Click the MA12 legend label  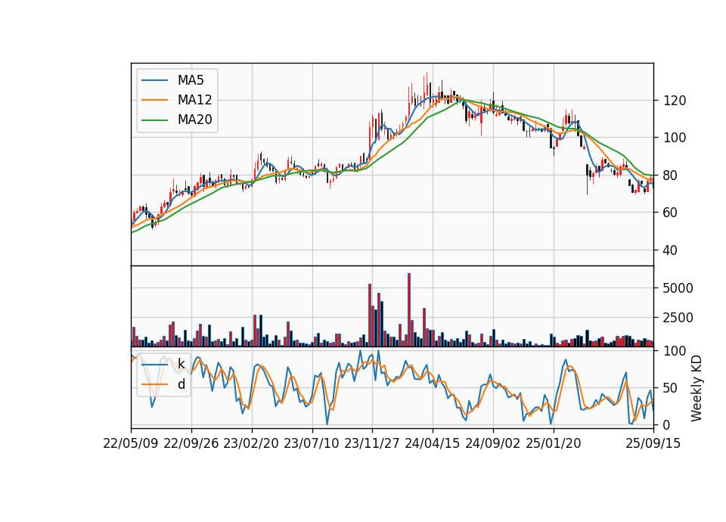(x=194, y=100)
